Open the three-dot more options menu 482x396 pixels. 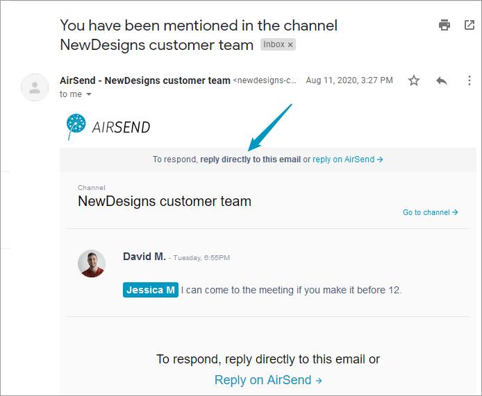point(469,80)
